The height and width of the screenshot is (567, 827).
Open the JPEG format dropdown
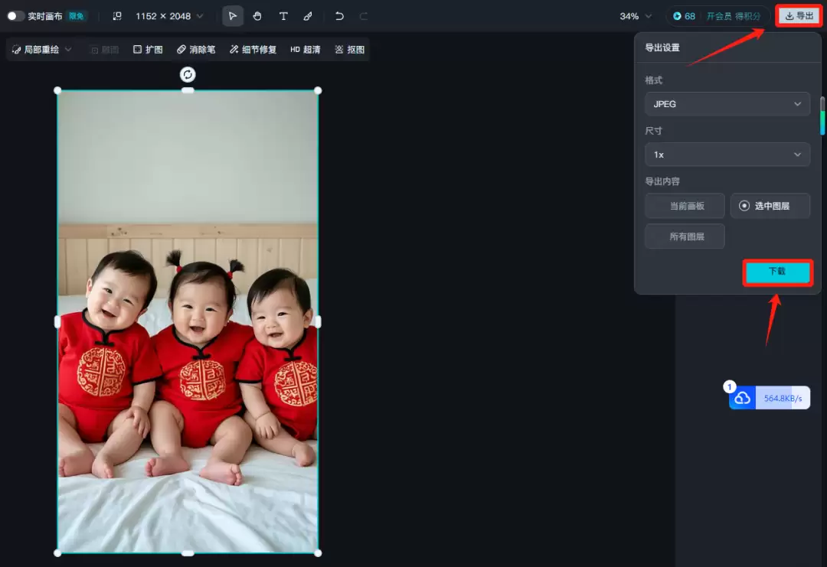727,104
